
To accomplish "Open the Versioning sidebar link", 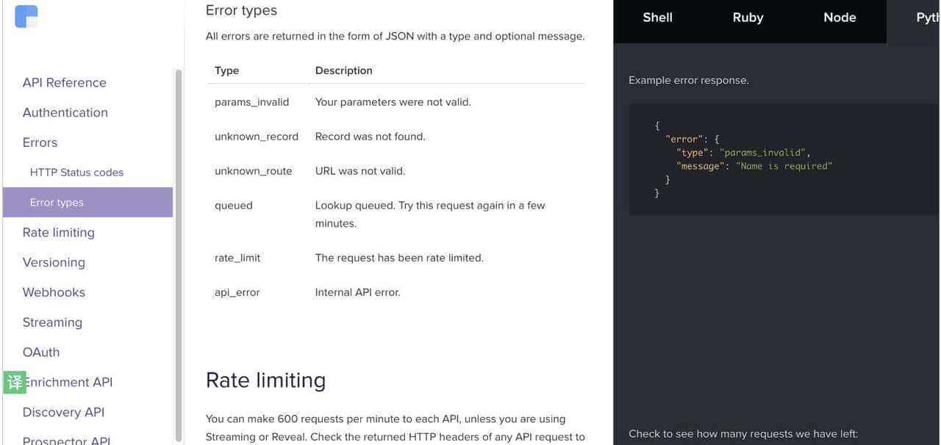I will pos(54,262).
